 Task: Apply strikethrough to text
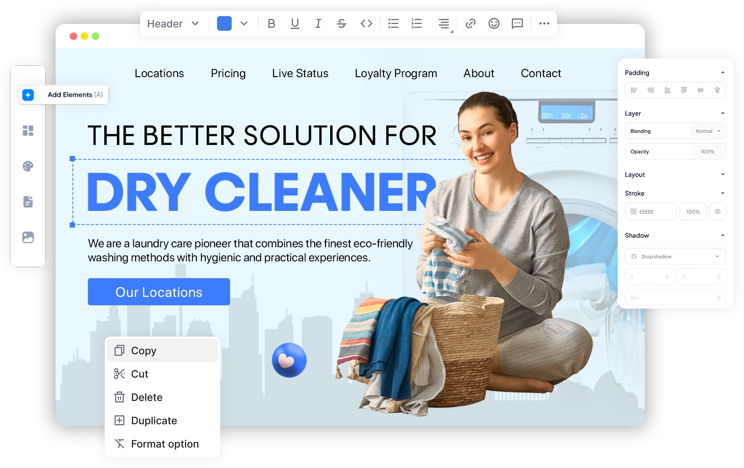pos(341,23)
